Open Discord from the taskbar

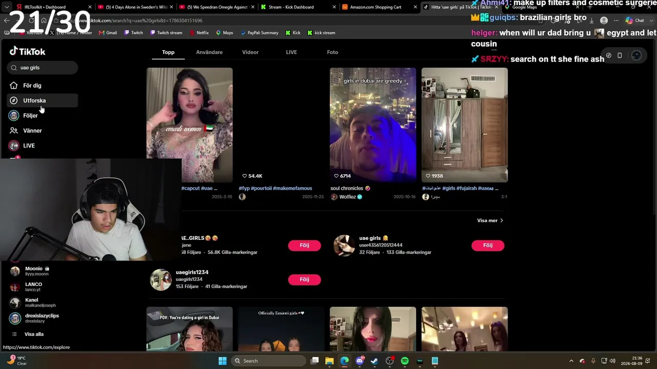point(360,361)
